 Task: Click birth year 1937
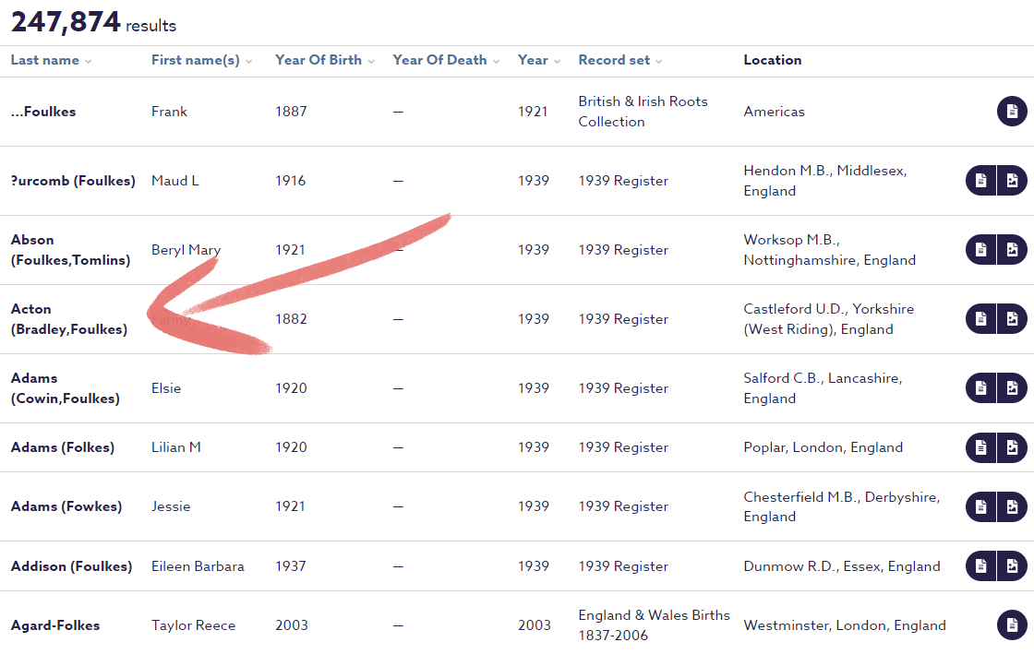[290, 565]
